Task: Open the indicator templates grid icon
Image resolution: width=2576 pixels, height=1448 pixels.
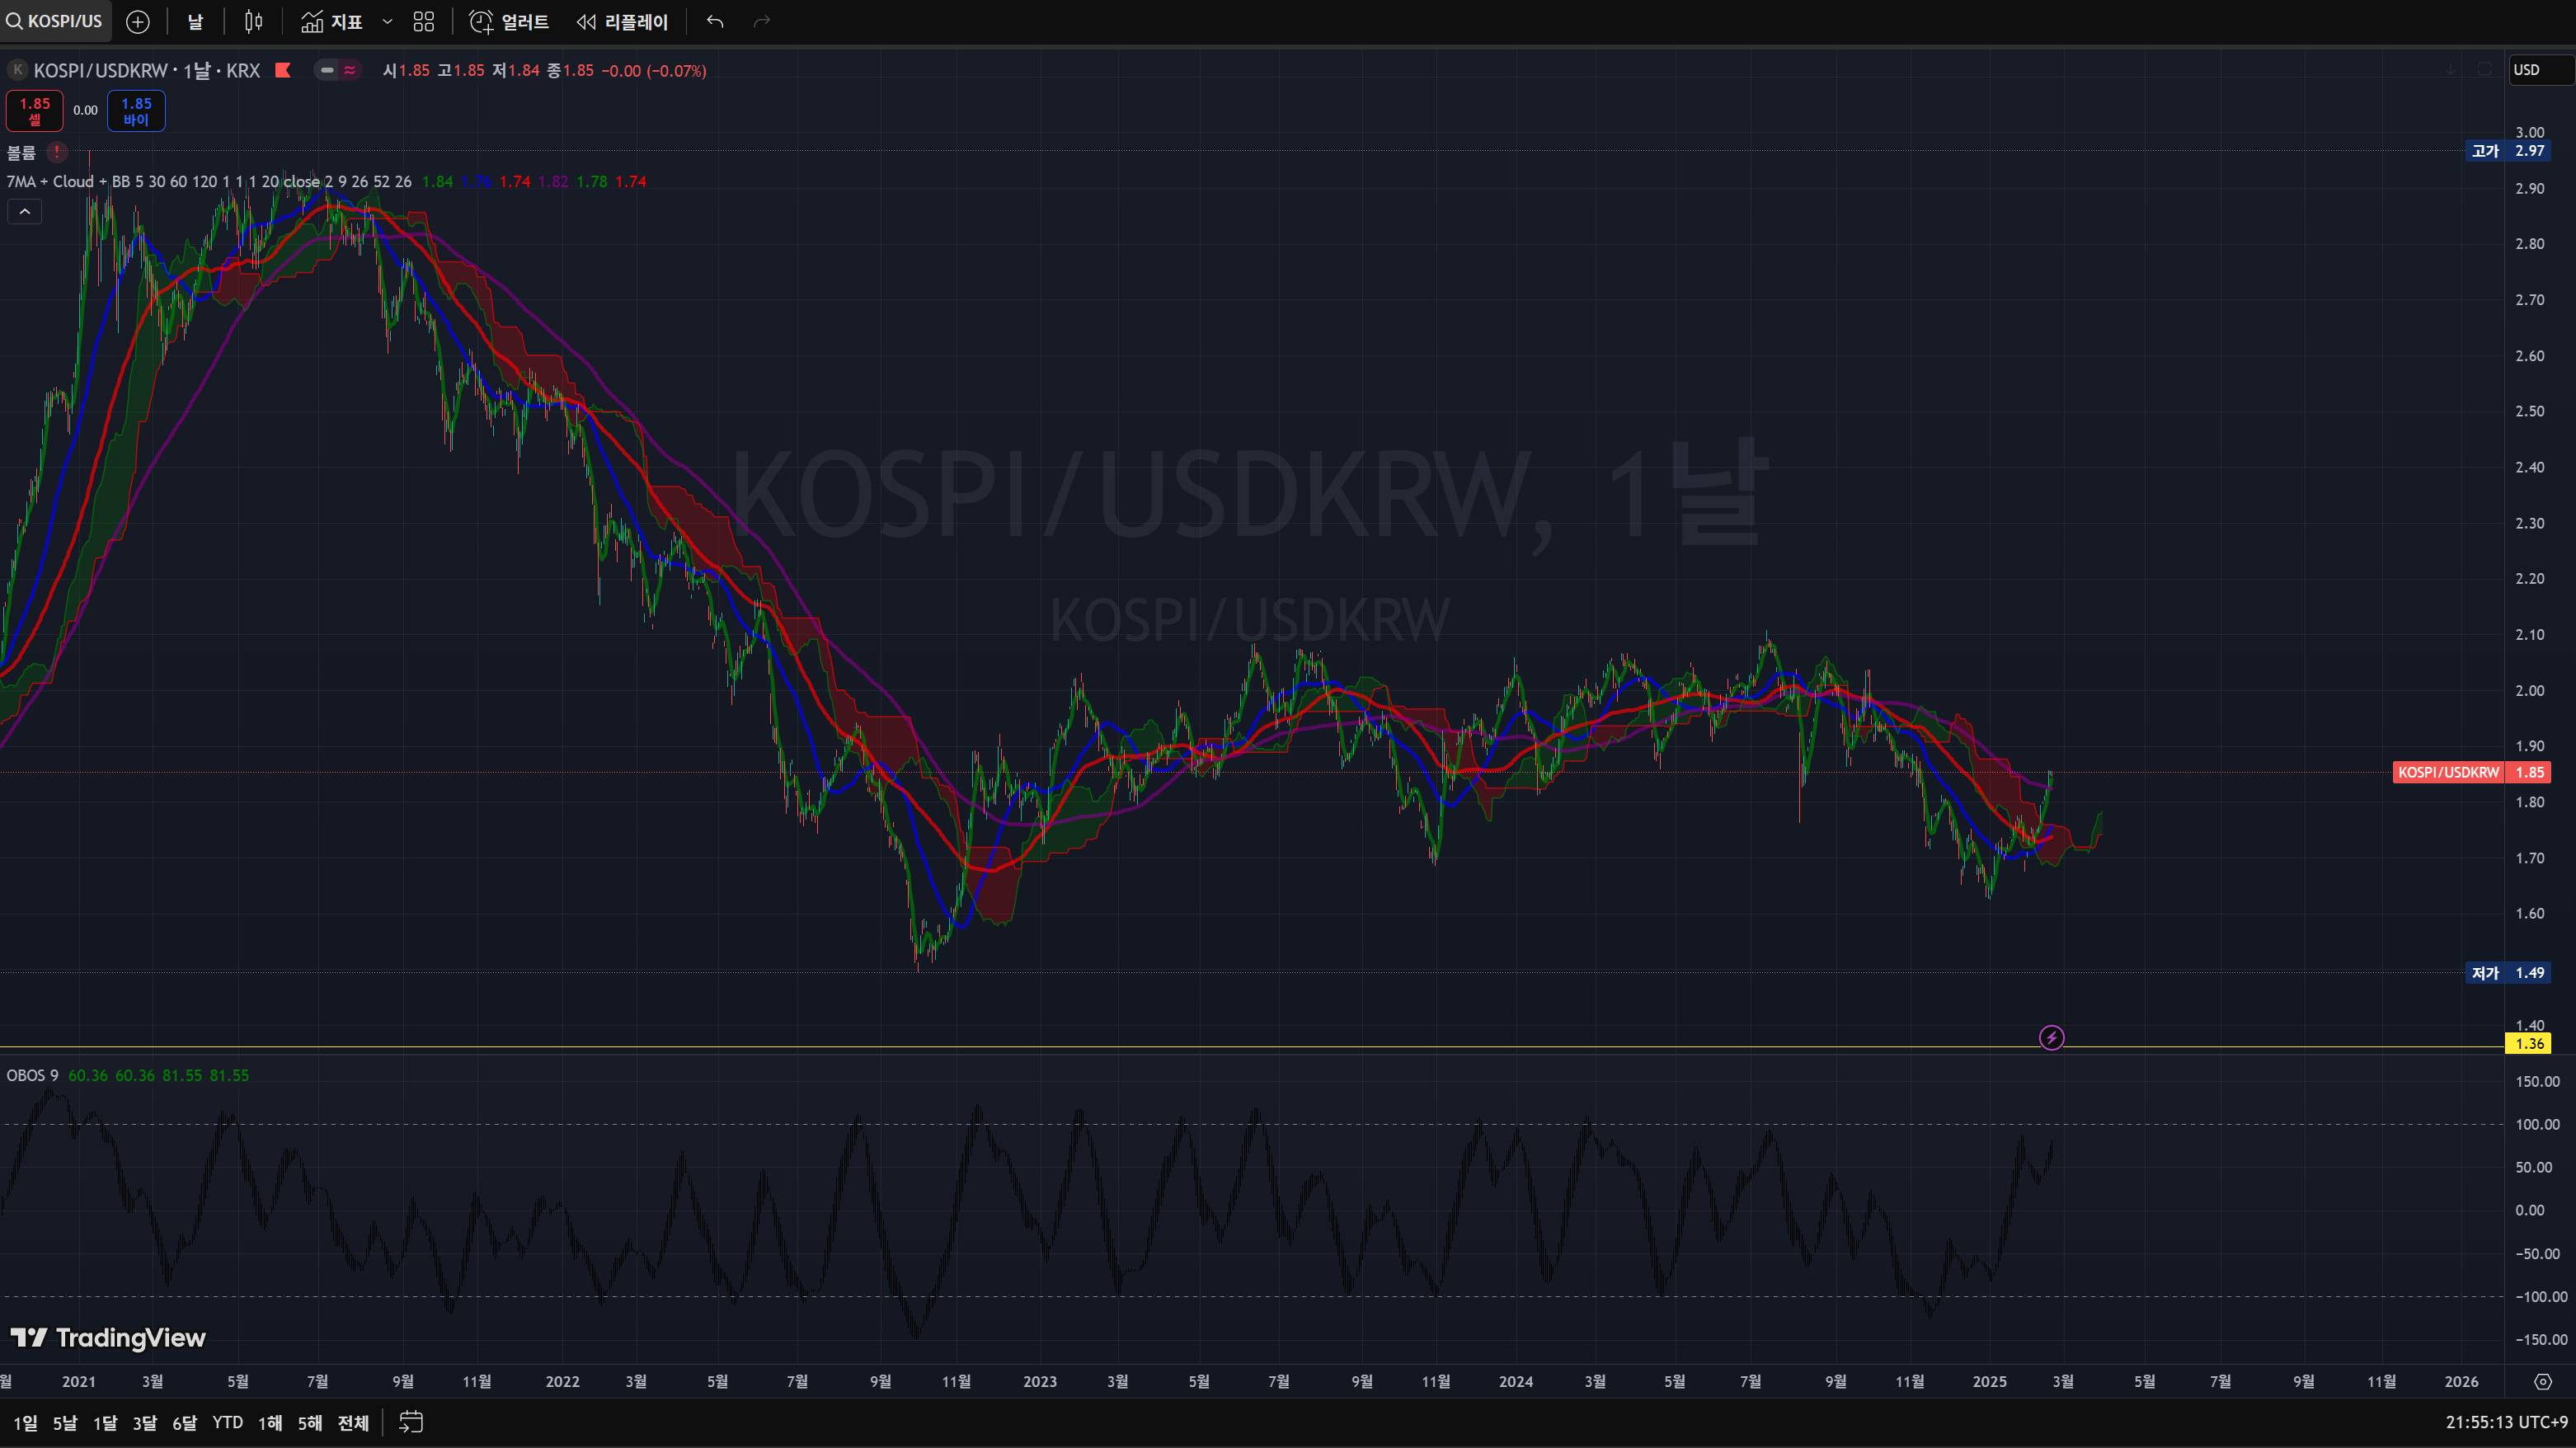Action: (x=424, y=21)
